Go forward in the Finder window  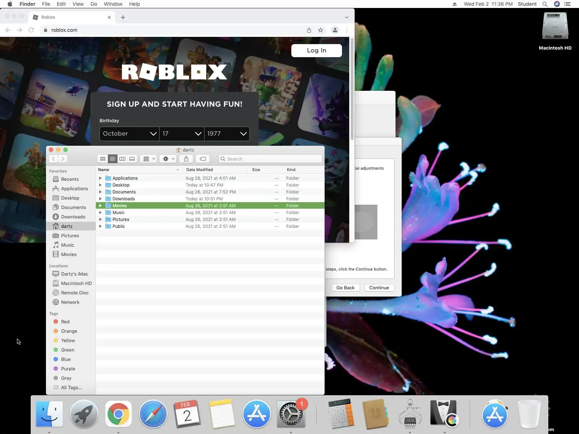63,159
